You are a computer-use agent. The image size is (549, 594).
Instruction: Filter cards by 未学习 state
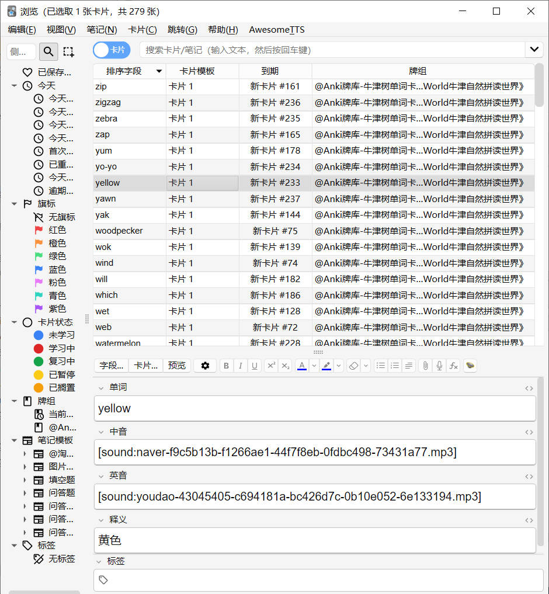click(54, 335)
